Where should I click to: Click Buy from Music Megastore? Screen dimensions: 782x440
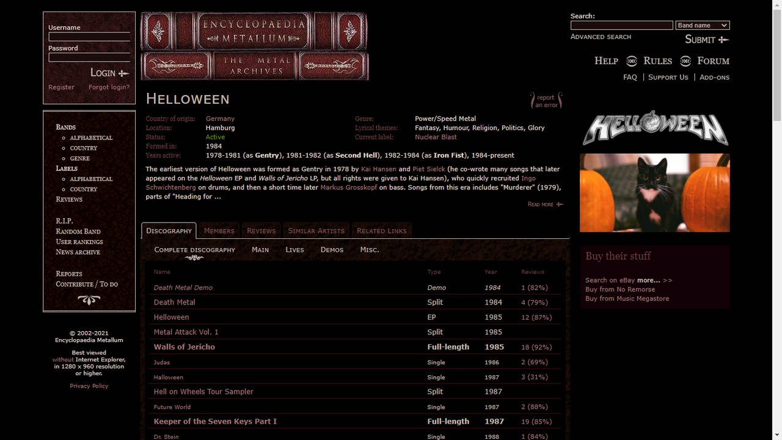[x=627, y=299]
